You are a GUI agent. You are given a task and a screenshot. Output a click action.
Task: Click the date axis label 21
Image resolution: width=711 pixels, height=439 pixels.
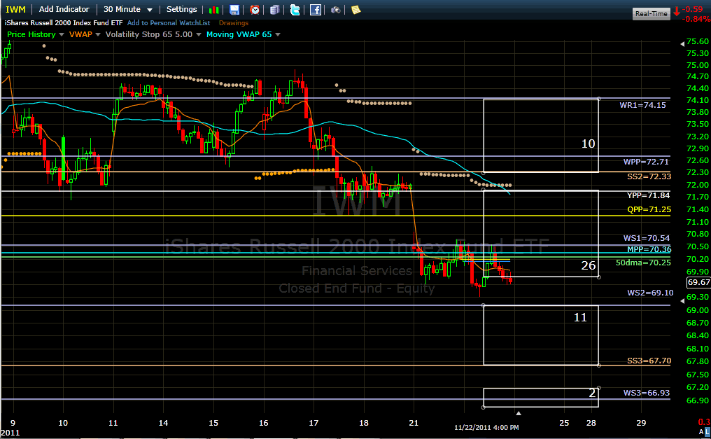tap(414, 423)
